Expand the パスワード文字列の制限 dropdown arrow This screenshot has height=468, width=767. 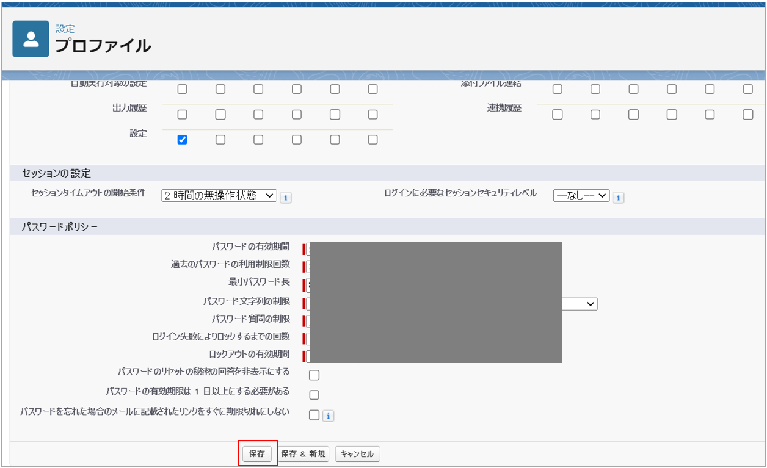point(590,304)
